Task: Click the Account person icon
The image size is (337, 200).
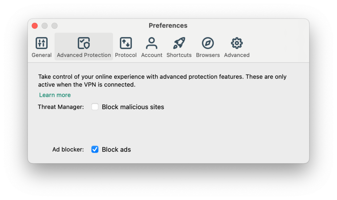Action: point(152,43)
